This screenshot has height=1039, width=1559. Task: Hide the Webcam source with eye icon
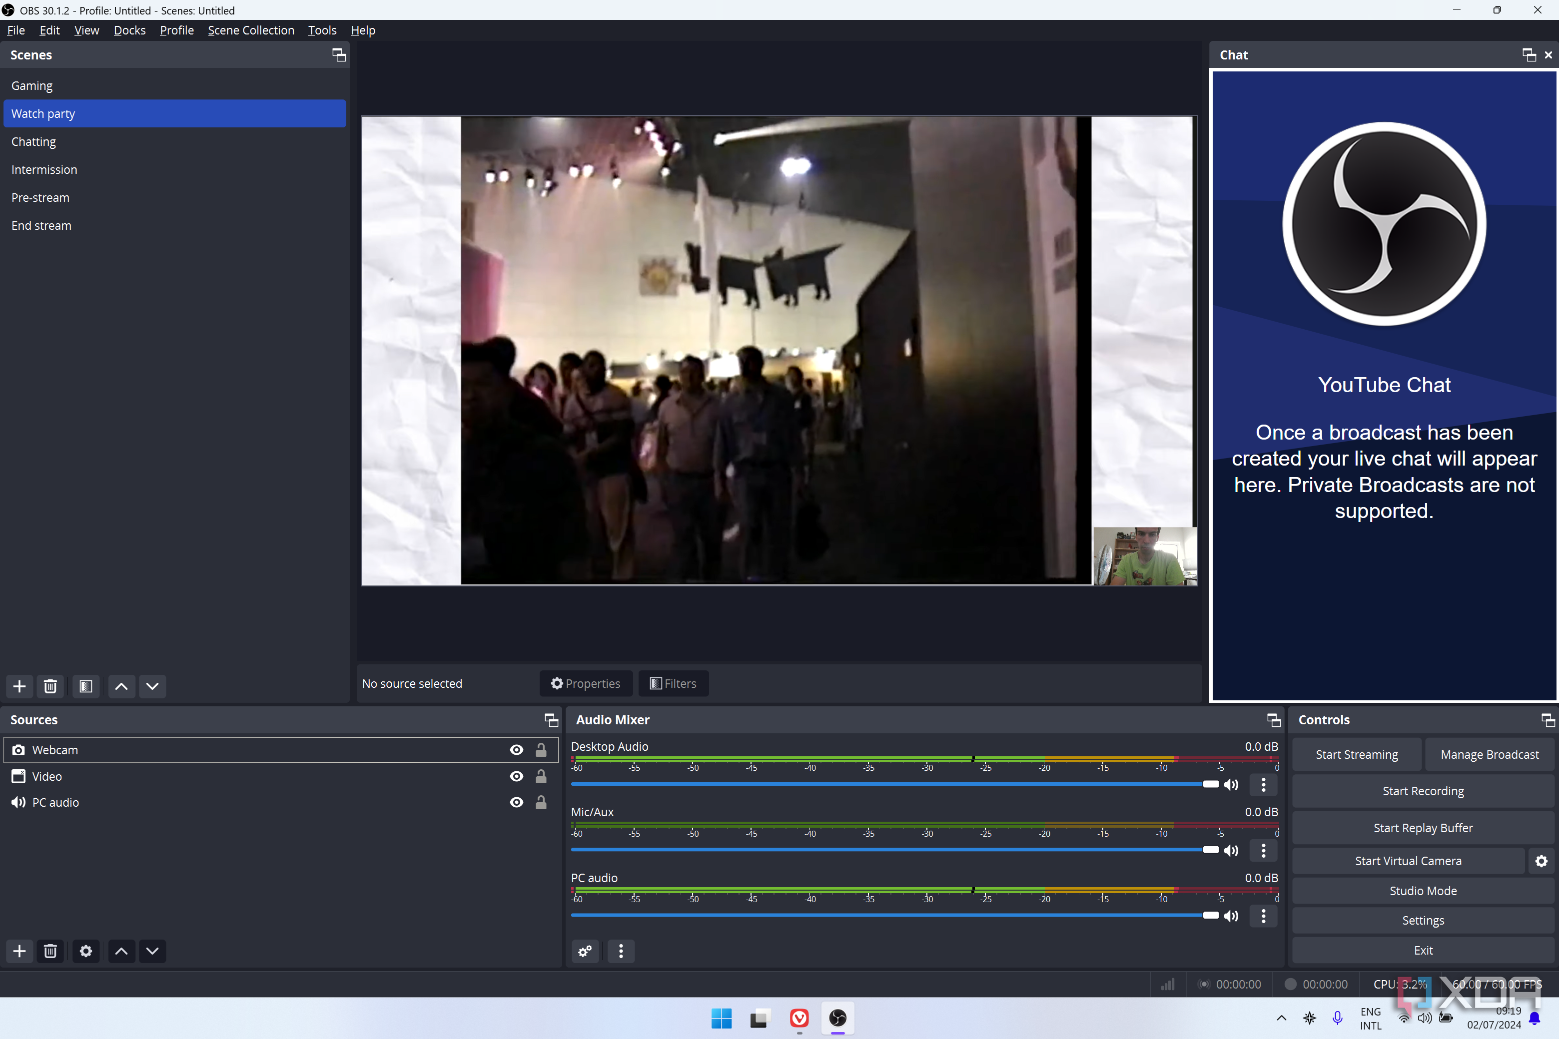pos(516,749)
